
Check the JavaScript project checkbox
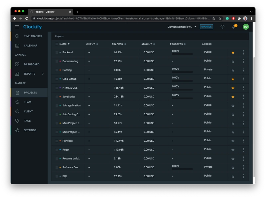[57, 97]
